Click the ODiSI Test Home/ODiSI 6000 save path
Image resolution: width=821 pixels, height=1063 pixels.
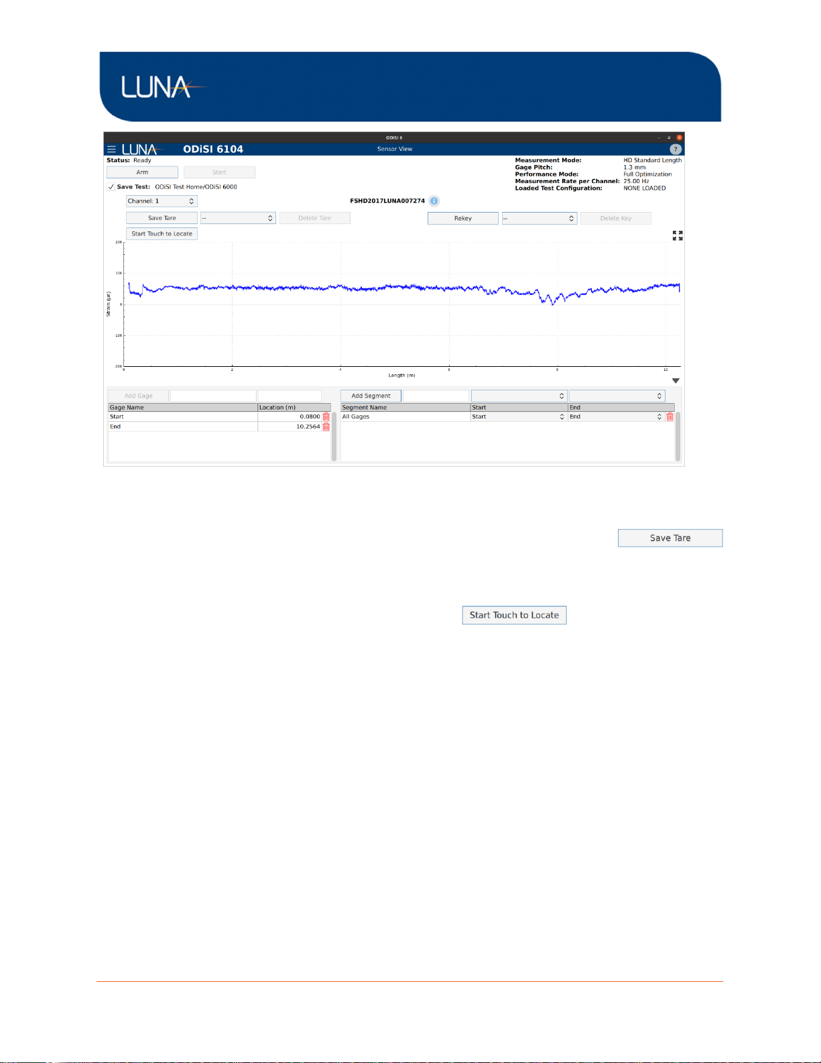pyautogui.click(x=196, y=187)
